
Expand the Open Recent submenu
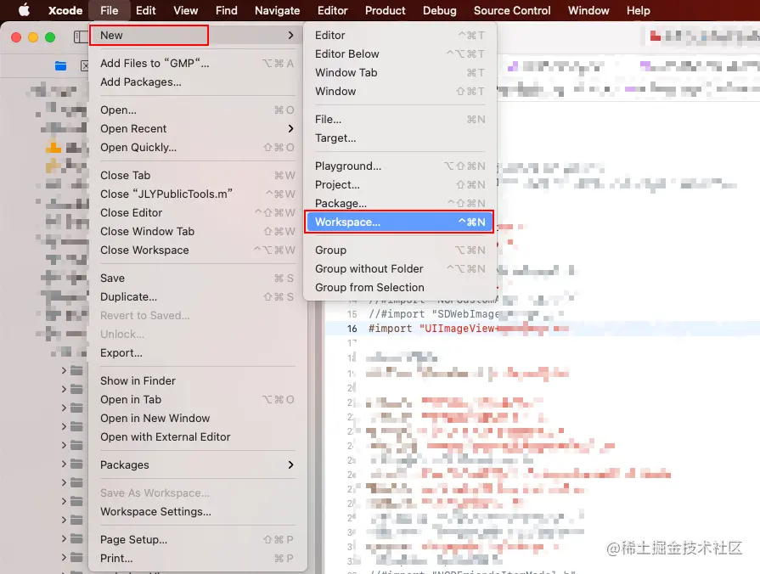(x=197, y=128)
